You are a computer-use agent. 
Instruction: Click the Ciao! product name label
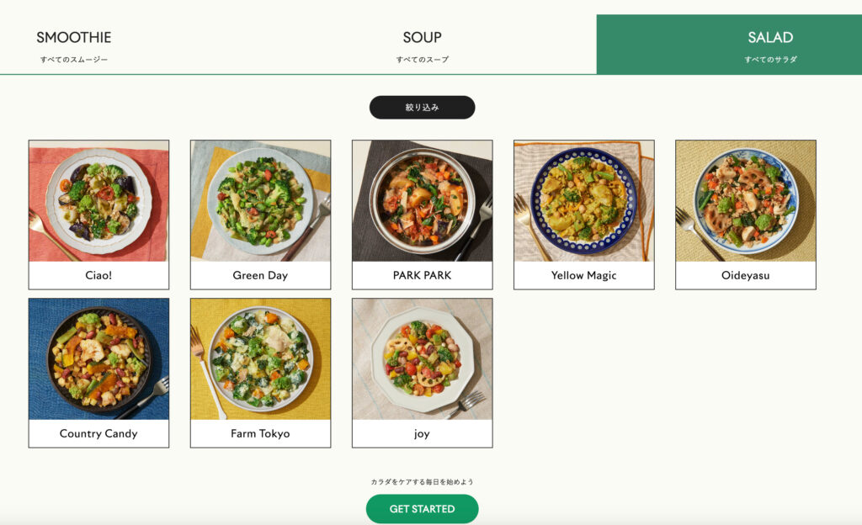click(x=98, y=275)
